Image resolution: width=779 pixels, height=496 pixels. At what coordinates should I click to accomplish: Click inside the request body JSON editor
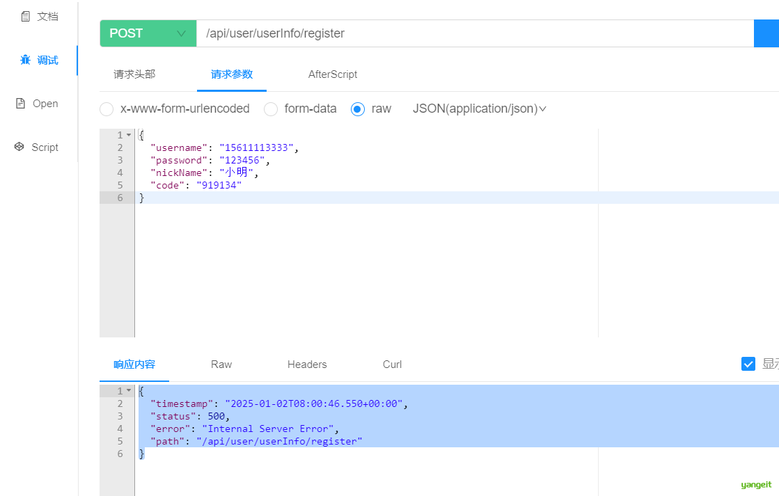coord(366,233)
